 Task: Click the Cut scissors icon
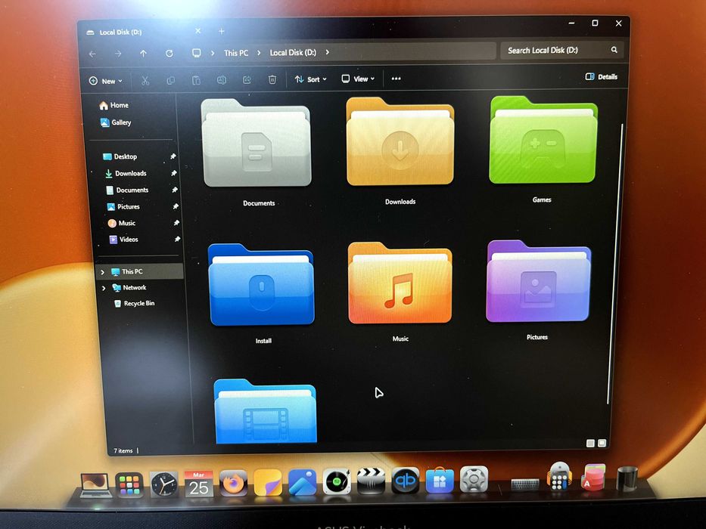(x=145, y=81)
